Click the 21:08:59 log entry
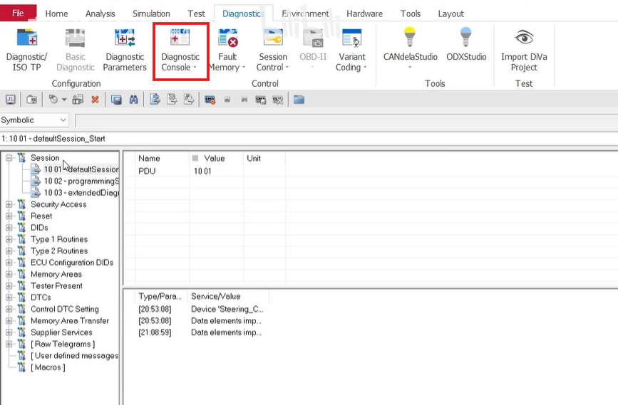 point(200,332)
